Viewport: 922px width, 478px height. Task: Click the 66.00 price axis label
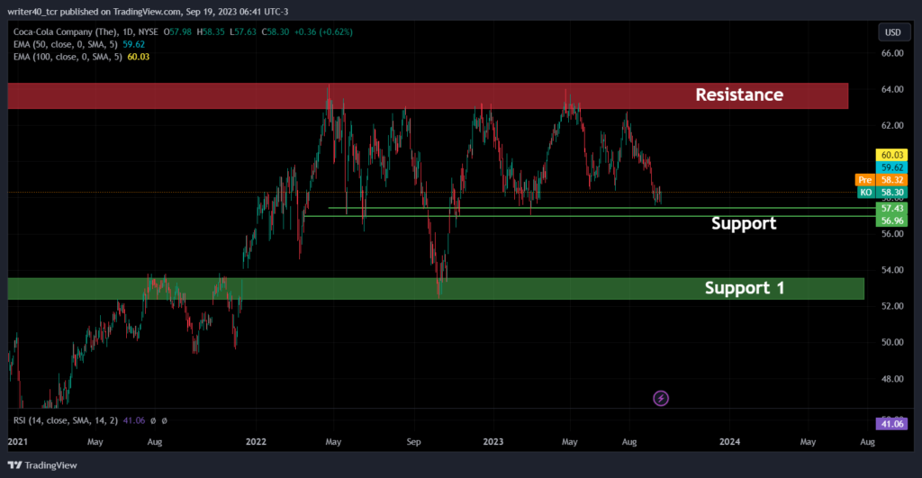[892, 53]
